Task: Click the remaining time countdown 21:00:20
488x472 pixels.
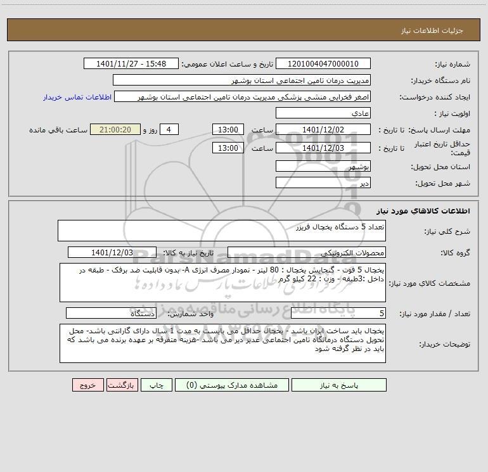Action: [x=115, y=129]
